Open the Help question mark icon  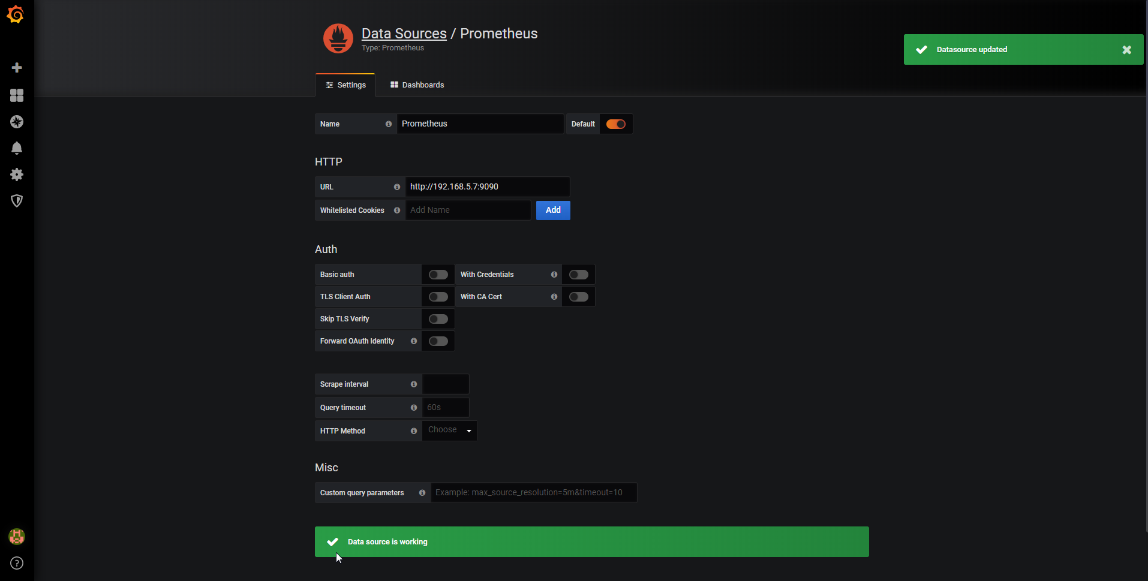click(x=17, y=563)
